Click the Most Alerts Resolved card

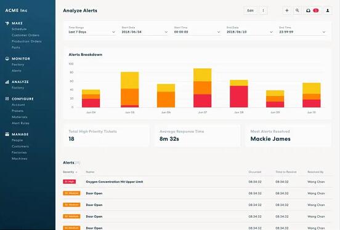point(288,135)
